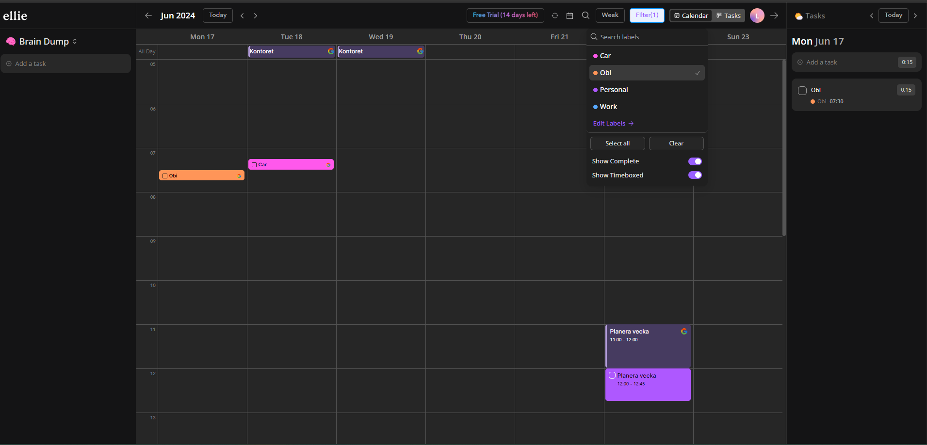Screen dimensions: 927x445
Task: Close the Filter(1) dropdown
Action: (x=647, y=15)
